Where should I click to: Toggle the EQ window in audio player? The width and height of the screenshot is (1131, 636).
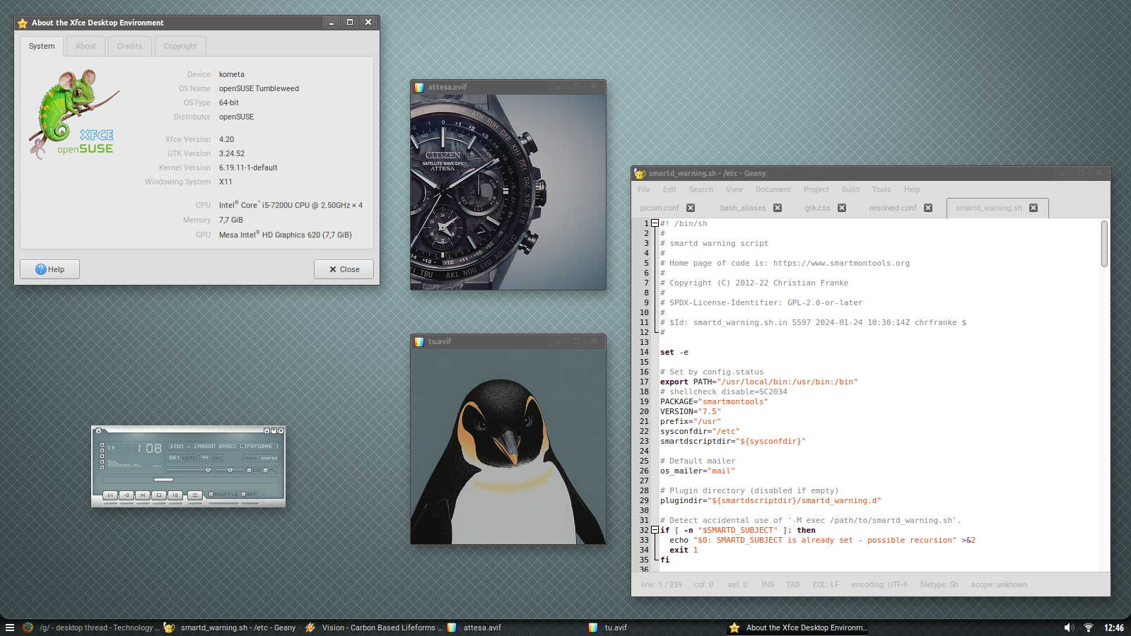point(251,470)
